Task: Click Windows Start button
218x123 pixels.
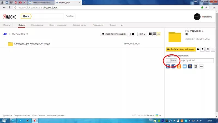Action: pyautogui.click(x=4, y=121)
